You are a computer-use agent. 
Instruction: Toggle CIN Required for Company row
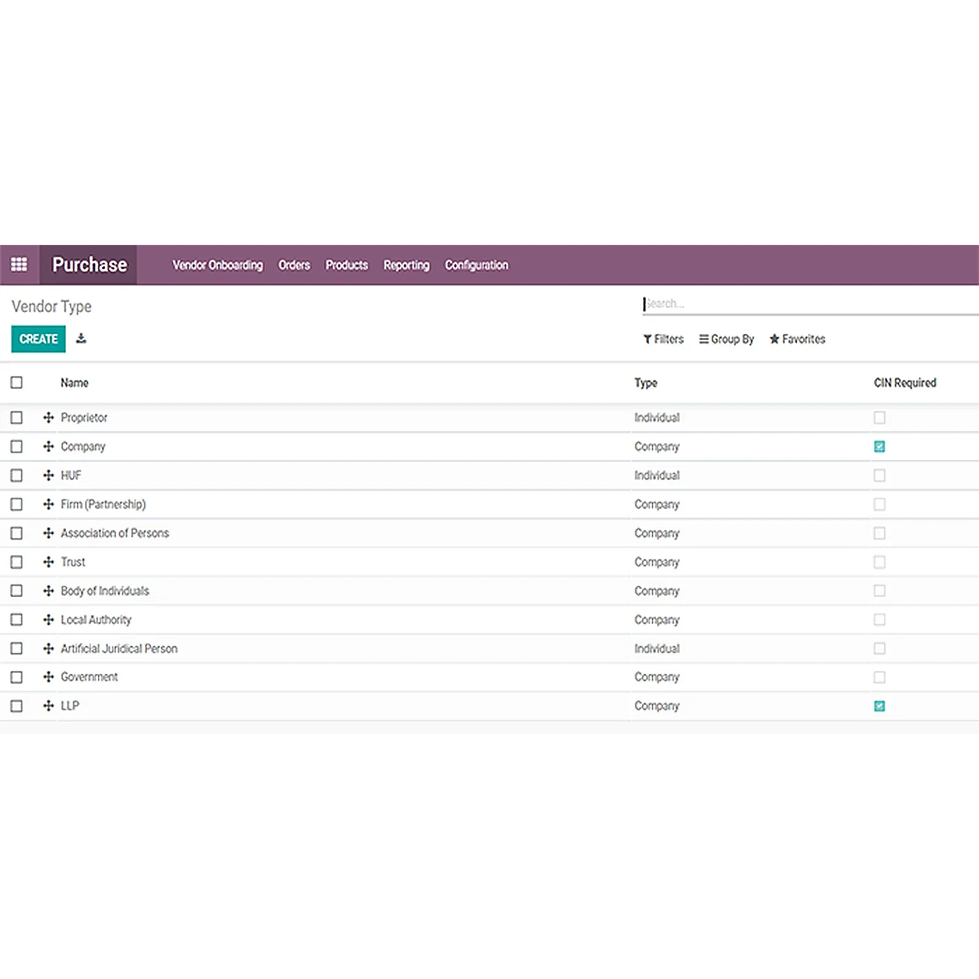(879, 446)
